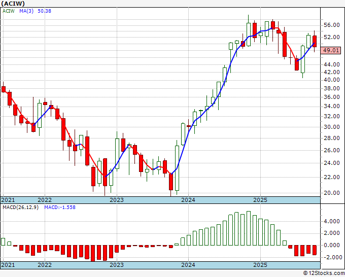Click the 52.00 price axis label
Viewport: 345px width, 277px height.
point(332,37)
